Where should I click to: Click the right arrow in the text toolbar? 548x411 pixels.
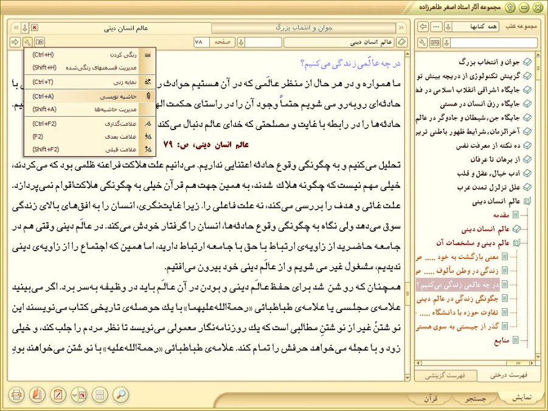click(x=15, y=43)
